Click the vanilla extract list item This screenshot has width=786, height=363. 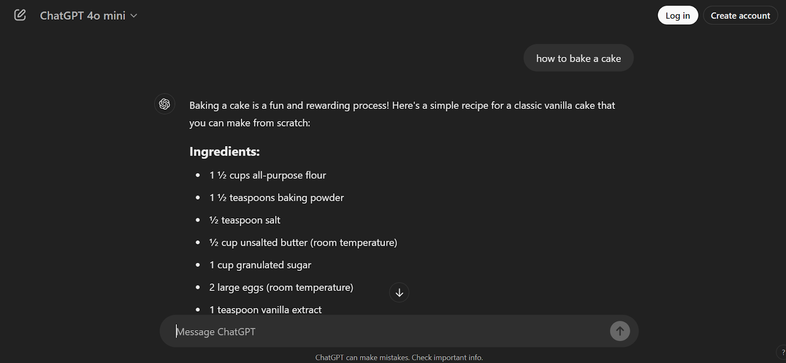click(x=265, y=310)
